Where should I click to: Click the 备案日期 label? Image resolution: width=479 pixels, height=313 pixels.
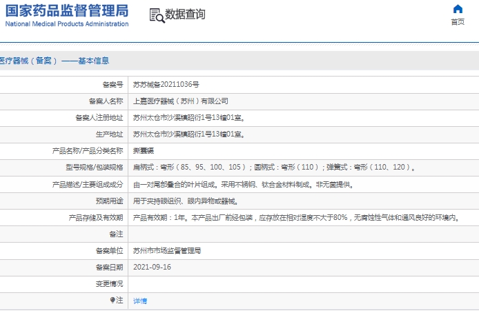tap(109, 267)
